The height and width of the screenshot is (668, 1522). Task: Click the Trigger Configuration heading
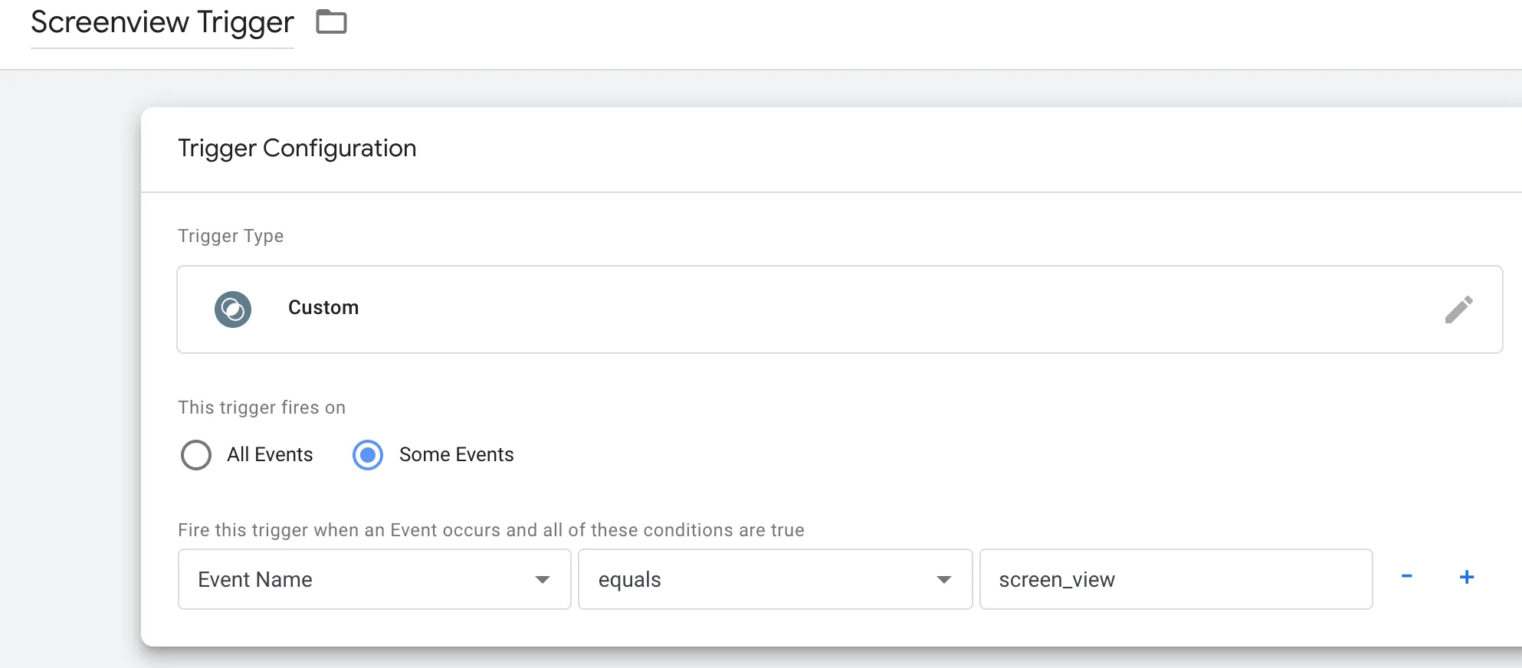(297, 148)
